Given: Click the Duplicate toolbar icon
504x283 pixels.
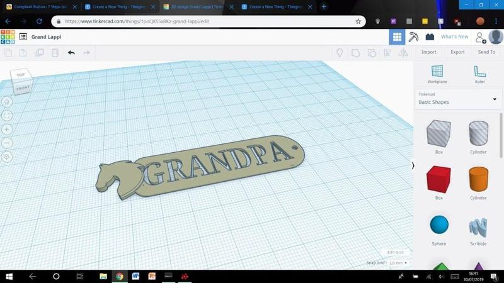Looking at the screenshot, I should tap(40, 53).
